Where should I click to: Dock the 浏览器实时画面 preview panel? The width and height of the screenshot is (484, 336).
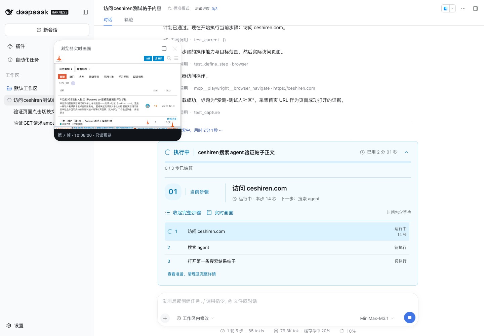(164, 48)
